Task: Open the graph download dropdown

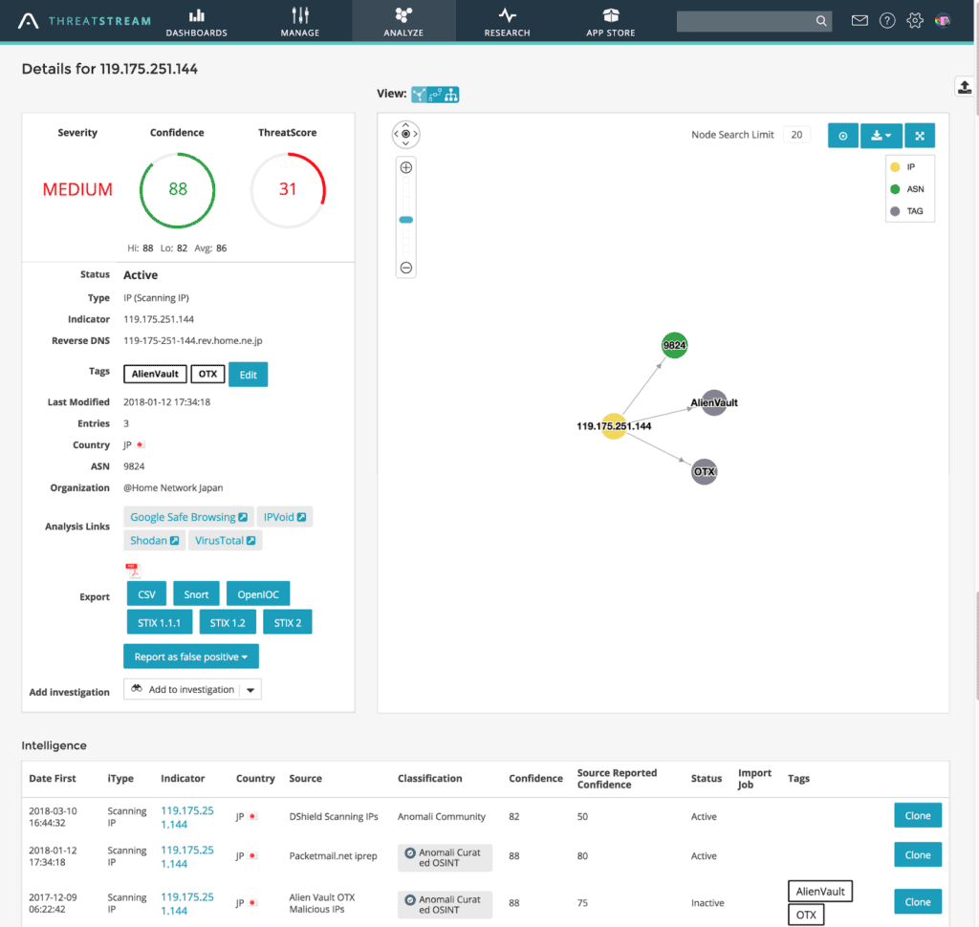Action: point(881,136)
